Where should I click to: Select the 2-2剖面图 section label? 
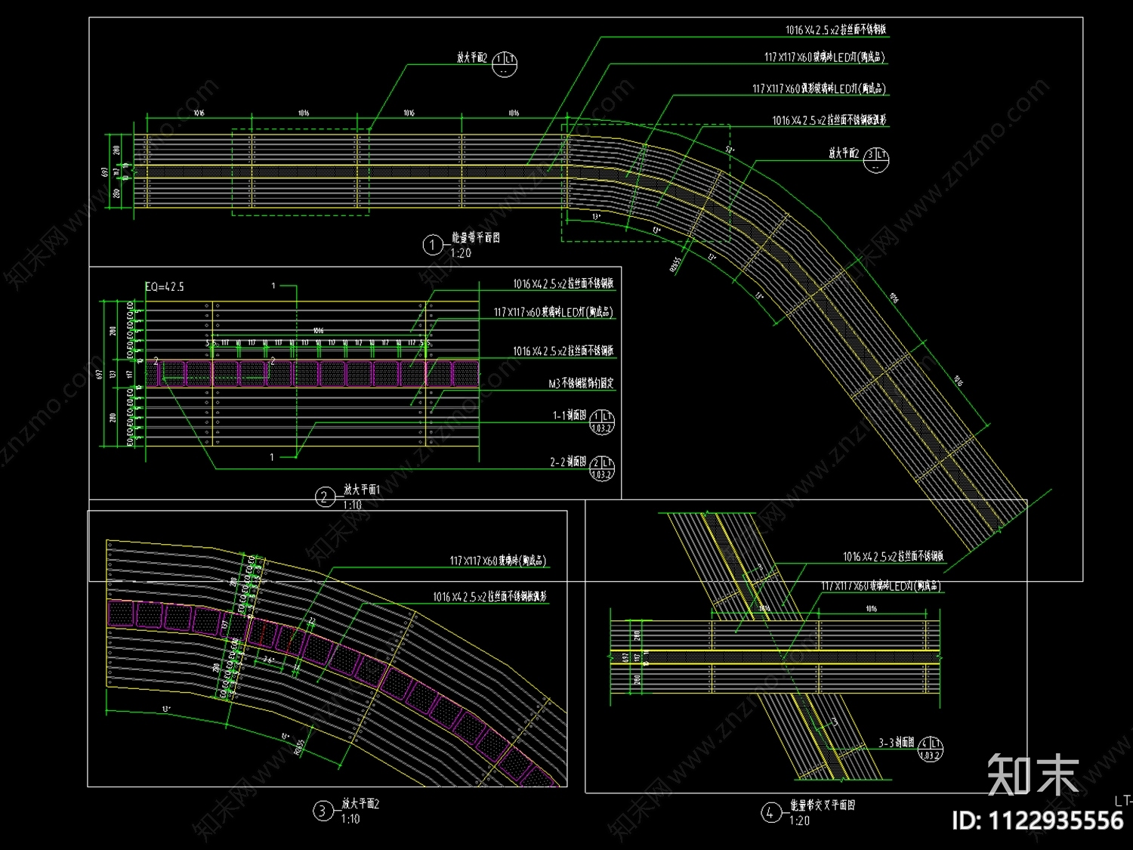568,462
